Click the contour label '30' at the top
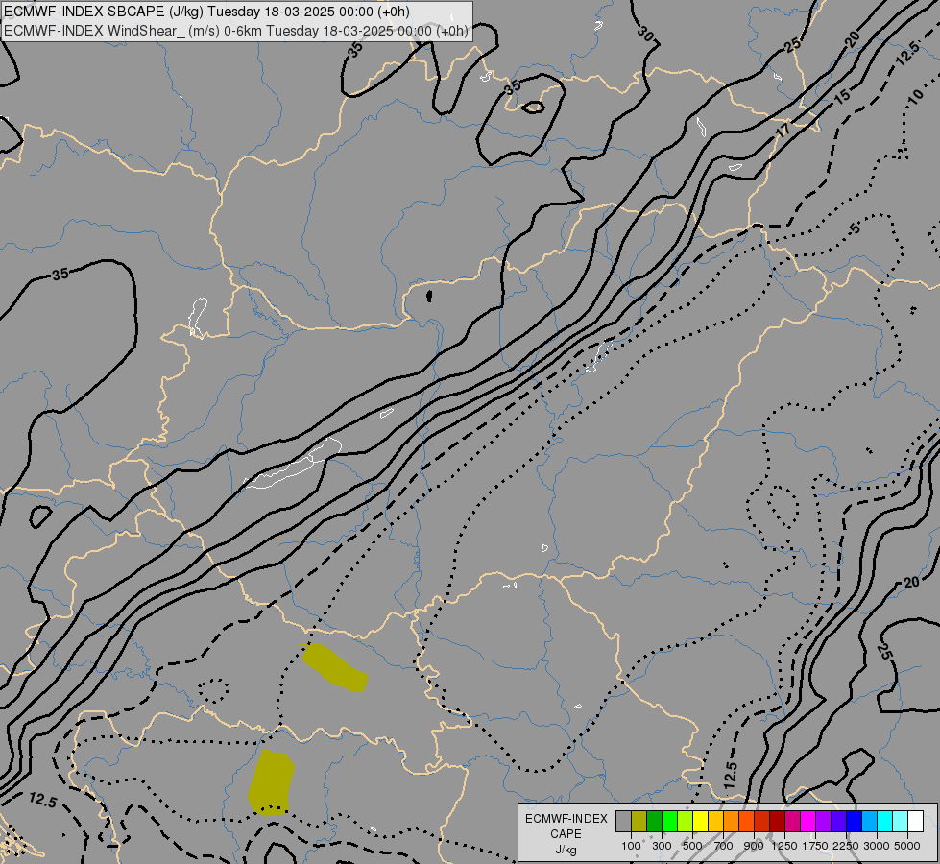Viewport: 940px width, 864px height. click(x=647, y=35)
